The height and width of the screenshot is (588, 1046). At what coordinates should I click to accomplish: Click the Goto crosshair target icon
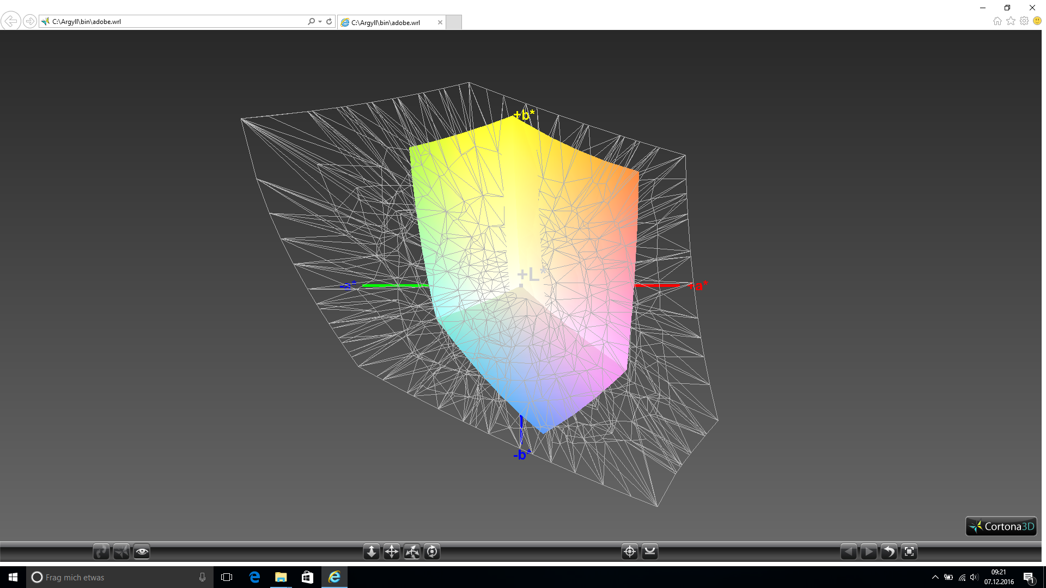pos(630,552)
